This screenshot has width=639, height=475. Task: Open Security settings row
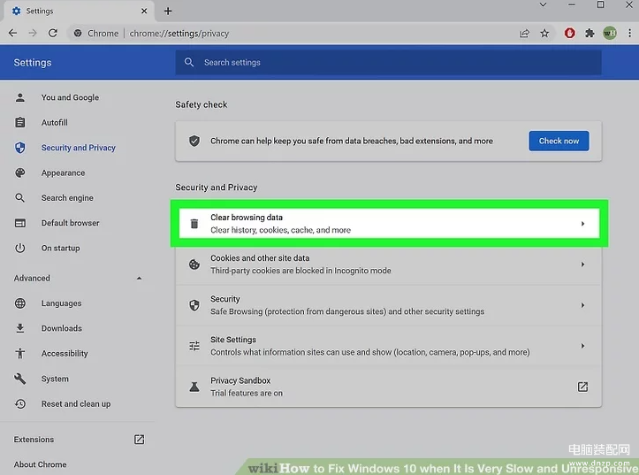[x=388, y=305]
